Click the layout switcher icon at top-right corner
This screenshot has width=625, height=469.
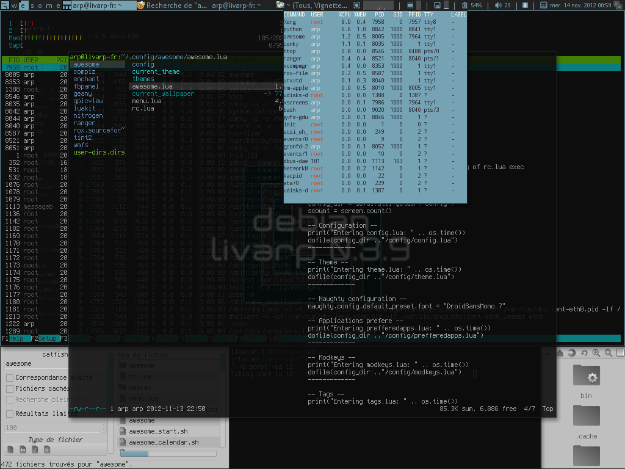pos(618,5)
